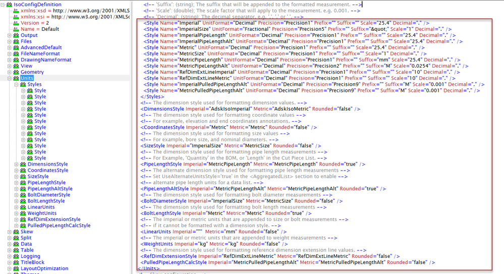Screen dimensions: 504x274
Task: Click the FileNameFormat node icon
Action: 16,53
